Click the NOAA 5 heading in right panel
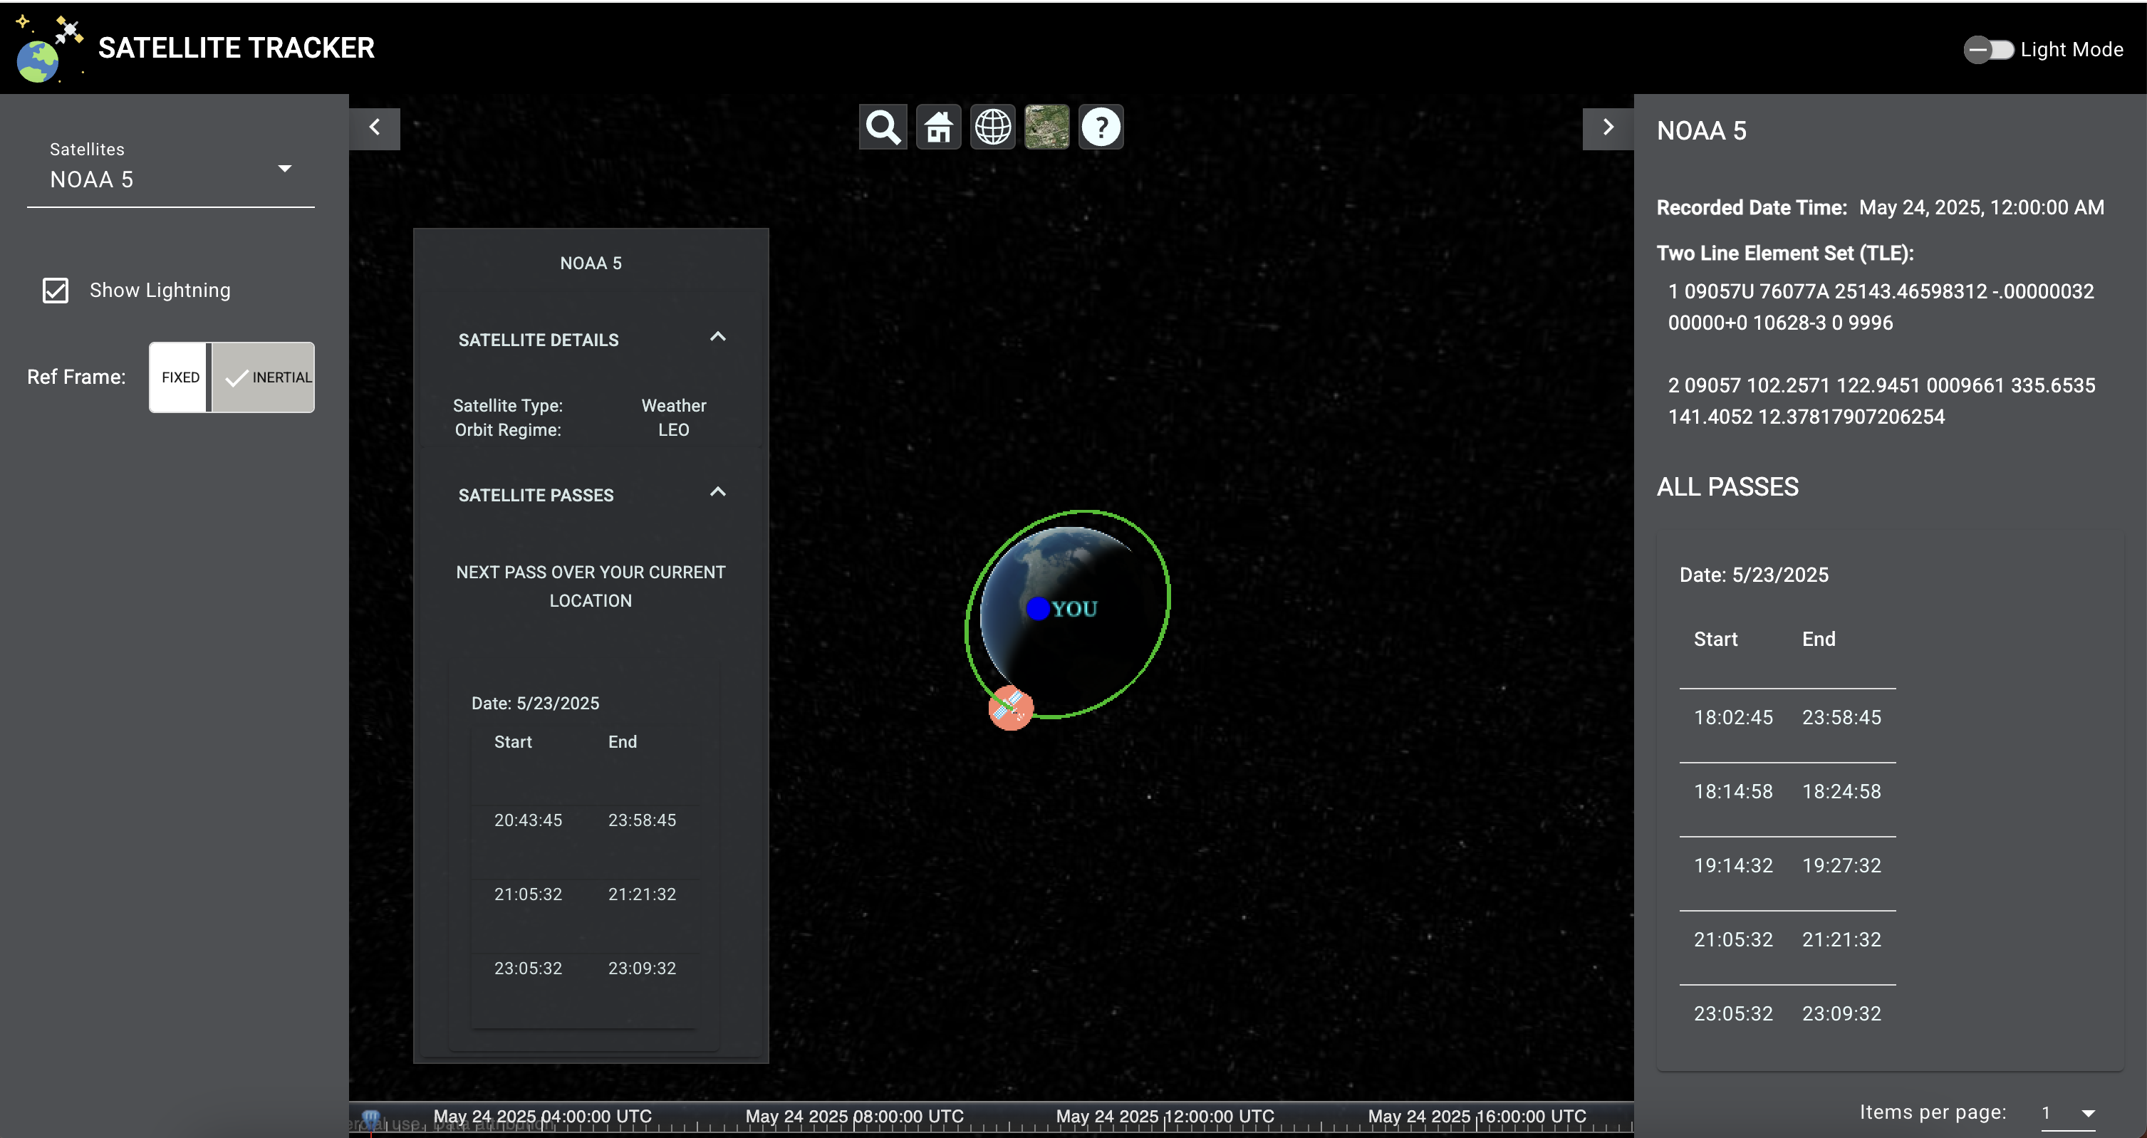2147x1138 pixels. tap(1701, 131)
